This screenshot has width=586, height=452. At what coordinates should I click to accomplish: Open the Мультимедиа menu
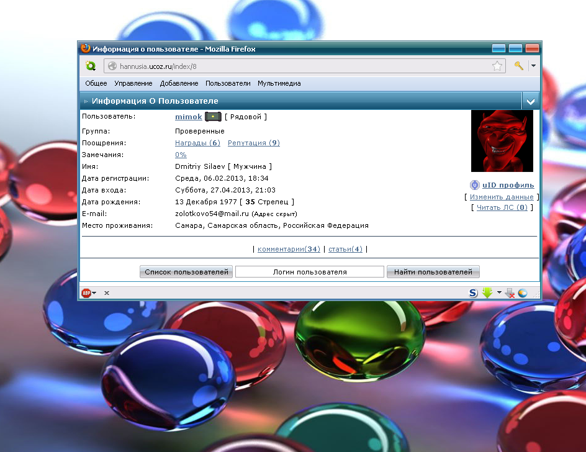point(279,83)
